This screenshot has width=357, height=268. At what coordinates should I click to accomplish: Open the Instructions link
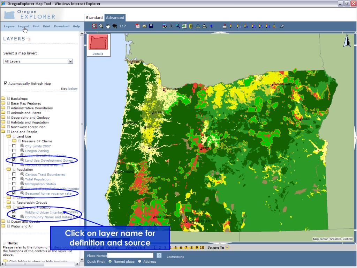pos(175,256)
